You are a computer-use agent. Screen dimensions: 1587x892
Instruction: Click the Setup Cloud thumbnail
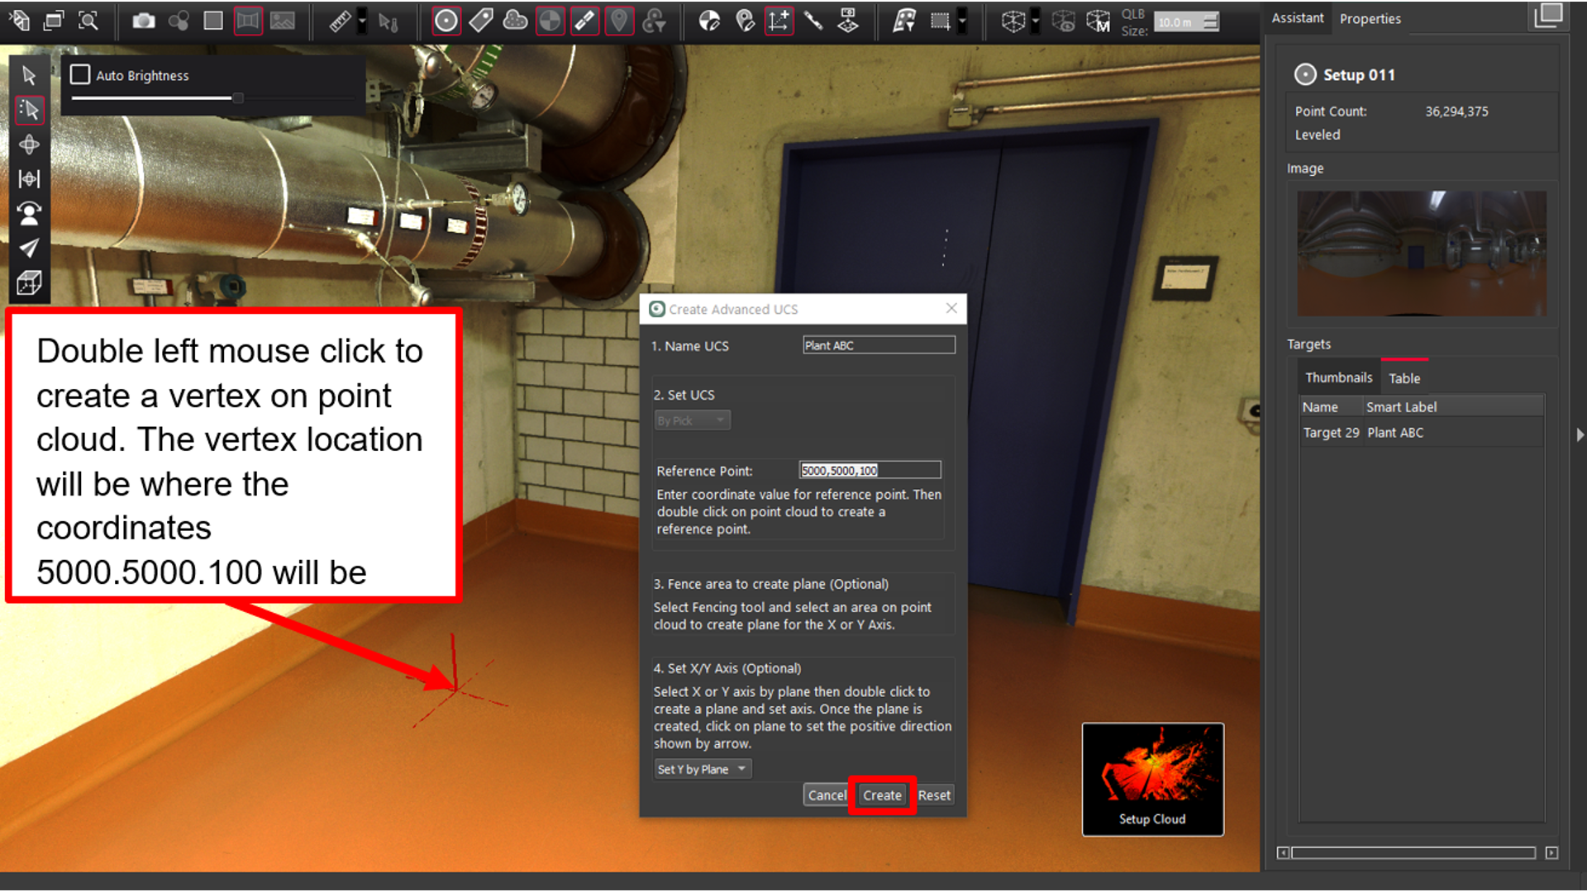coord(1152,779)
